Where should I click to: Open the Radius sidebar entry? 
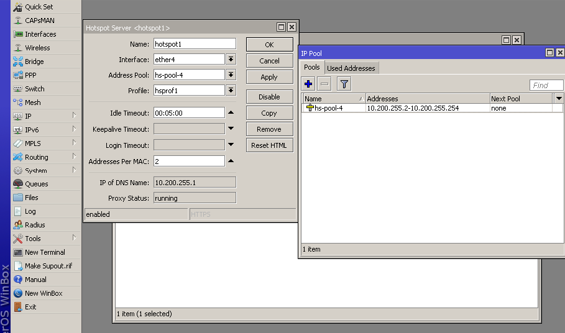pos(35,225)
